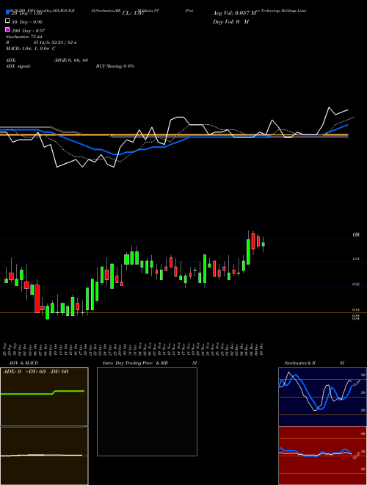
Task: Click the rotated 73.44 stochastics value label
Action: coord(357,384)
